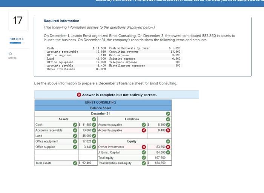Open the Office supplies account name cell
The height and width of the screenshot is (193, 264).
57,147
